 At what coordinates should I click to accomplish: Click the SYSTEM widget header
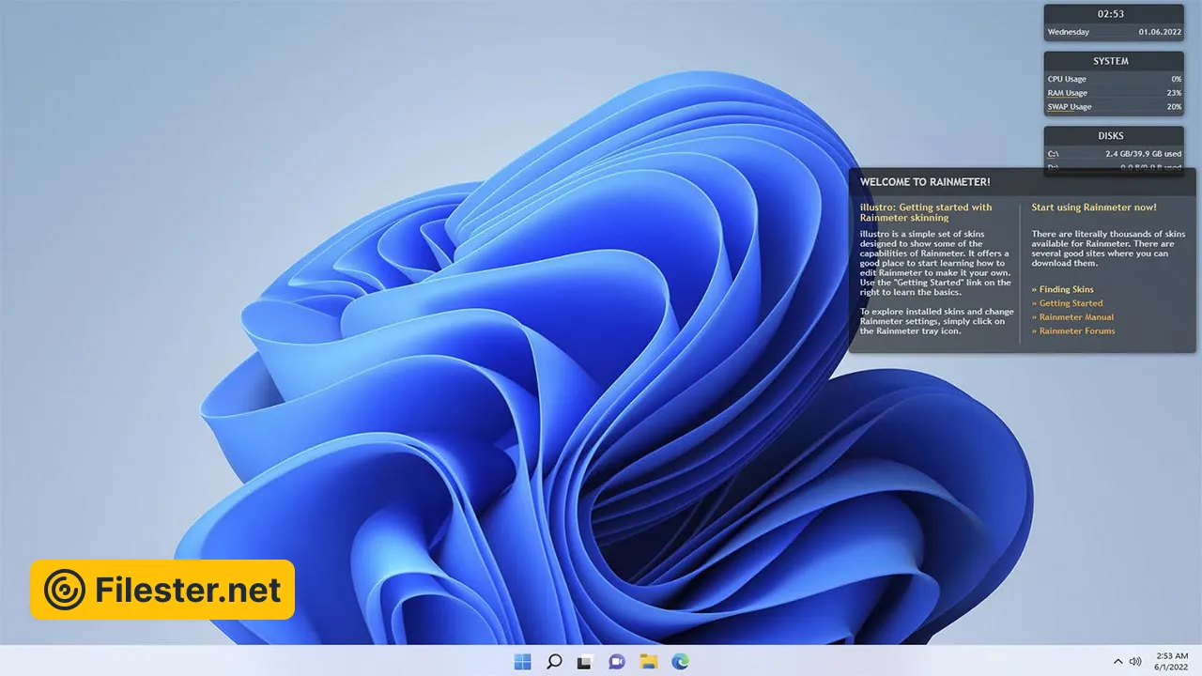pyautogui.click(x=1111, y=61)
